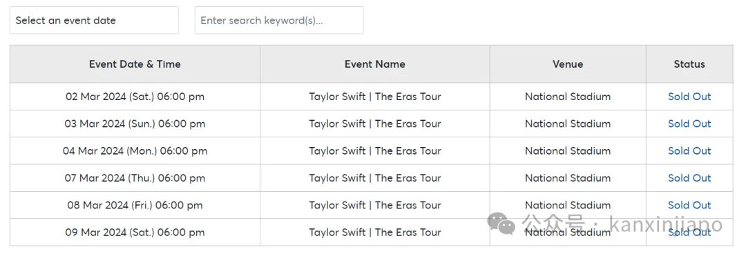Click Sold Out for 07 Mar 2024
The width and height of the screenshot is (746, 254).
(x=689, y=178)
